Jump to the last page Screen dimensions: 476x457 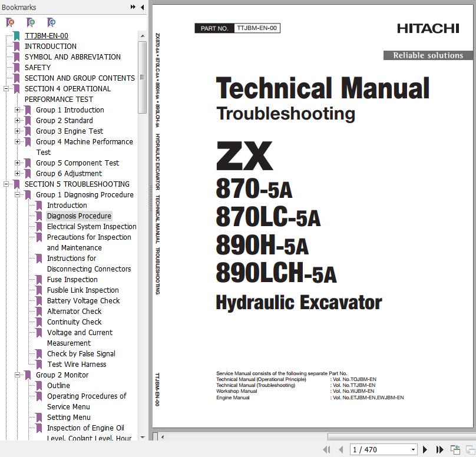click(x=439, y=449)
